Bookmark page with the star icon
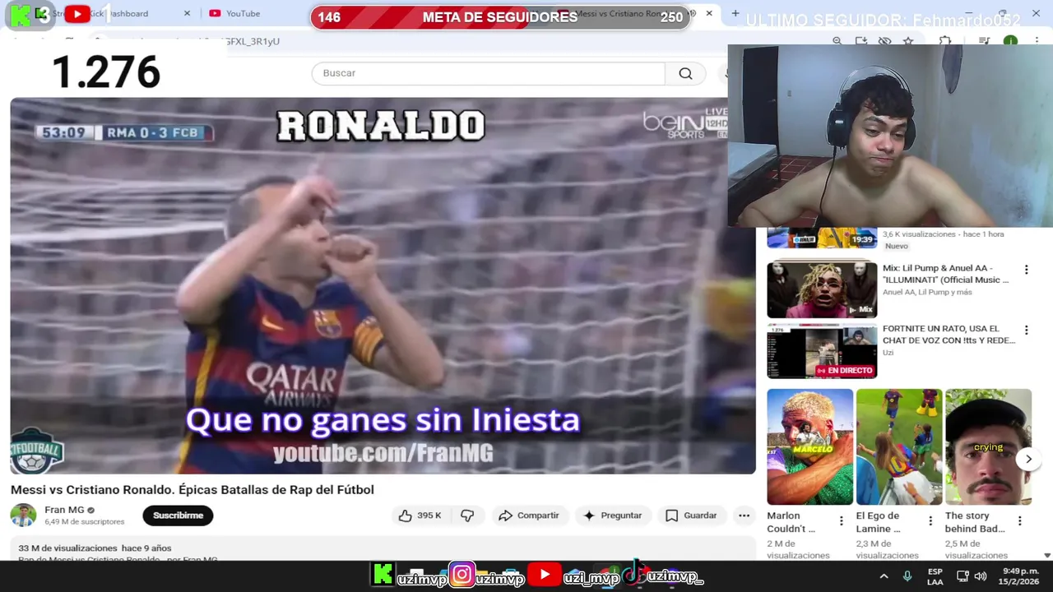The height and width of the screenshot is (592, 1053). pos(908,41)
